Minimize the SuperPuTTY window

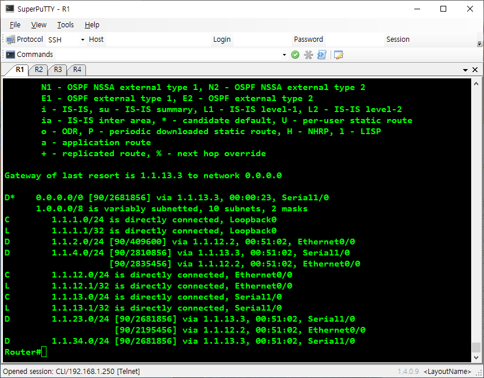click(417, 9)
